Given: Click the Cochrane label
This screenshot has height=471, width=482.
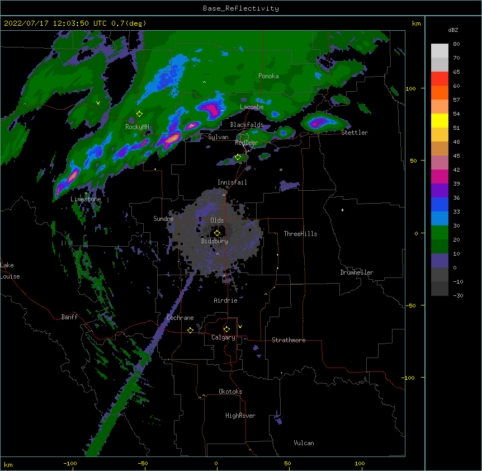Looking at the screenshot, I should point(180,318).
